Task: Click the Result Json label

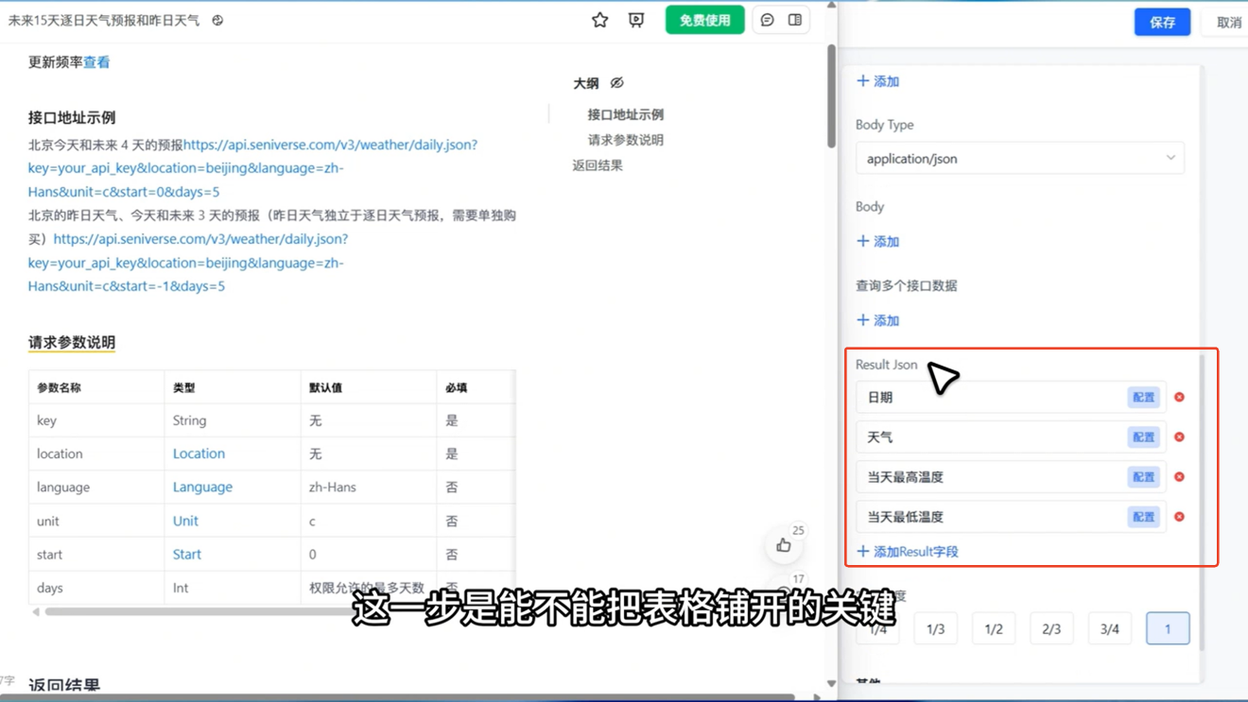Action: coord(886,364)
